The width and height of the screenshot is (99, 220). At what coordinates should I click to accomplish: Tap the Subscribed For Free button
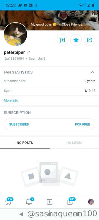(50, 124)
